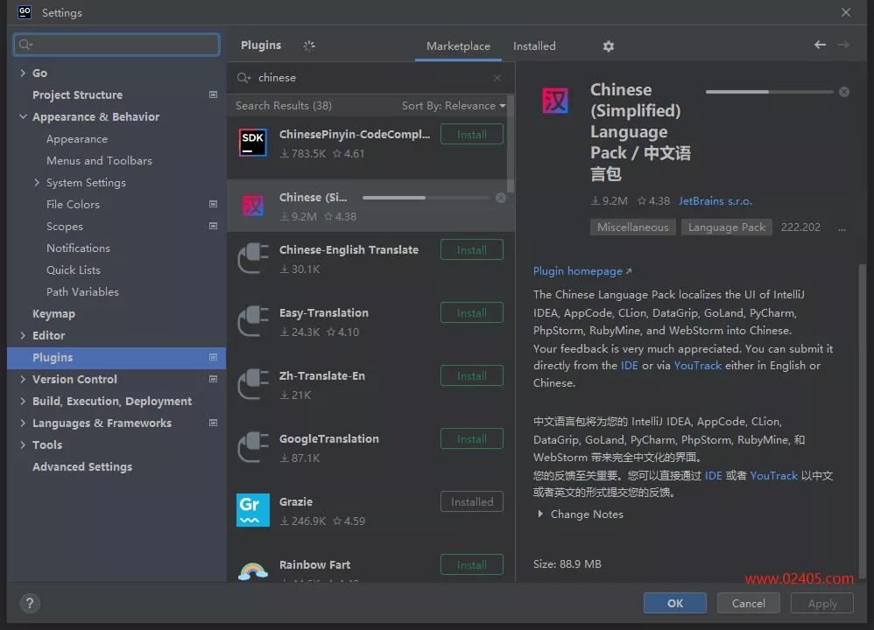
Task: Click the Cancel button
Action: click(x=748, y=603)
